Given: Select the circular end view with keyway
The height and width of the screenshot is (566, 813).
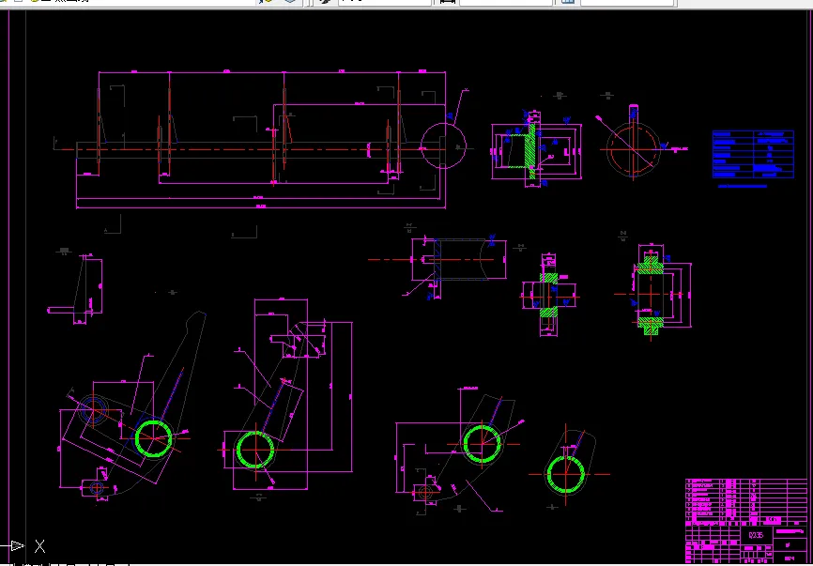Looking at the screenshot, I should coord(633,148).
